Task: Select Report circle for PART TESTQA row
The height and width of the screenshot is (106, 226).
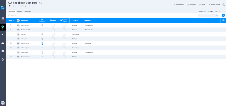Action: point(53,25)
